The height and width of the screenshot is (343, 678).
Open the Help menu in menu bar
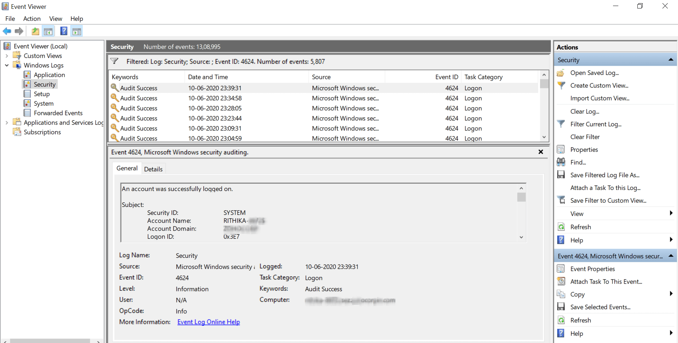[77, 19]
